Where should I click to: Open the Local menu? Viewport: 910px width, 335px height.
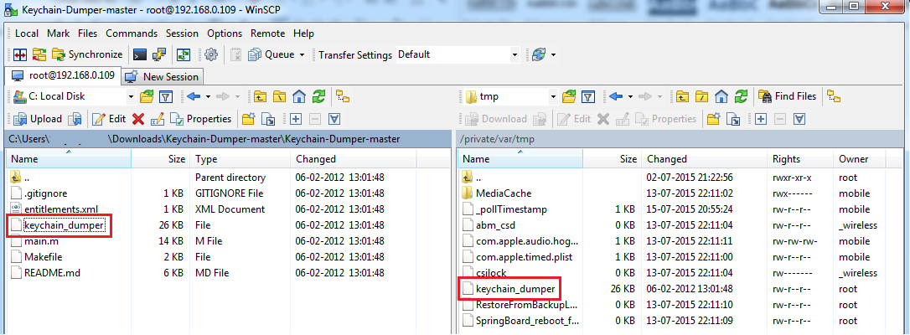[x=27, y=33]
